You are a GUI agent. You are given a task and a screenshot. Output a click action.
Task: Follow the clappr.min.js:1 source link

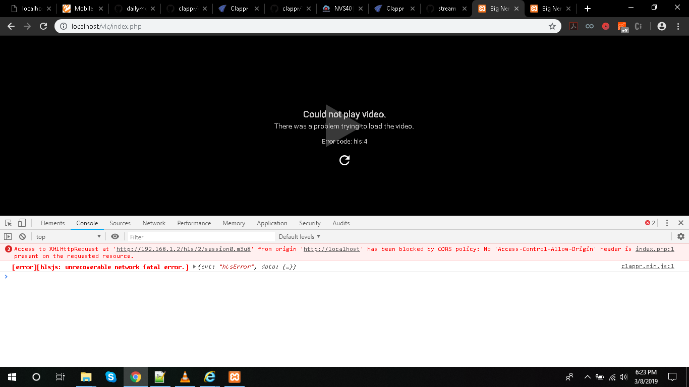647,267
